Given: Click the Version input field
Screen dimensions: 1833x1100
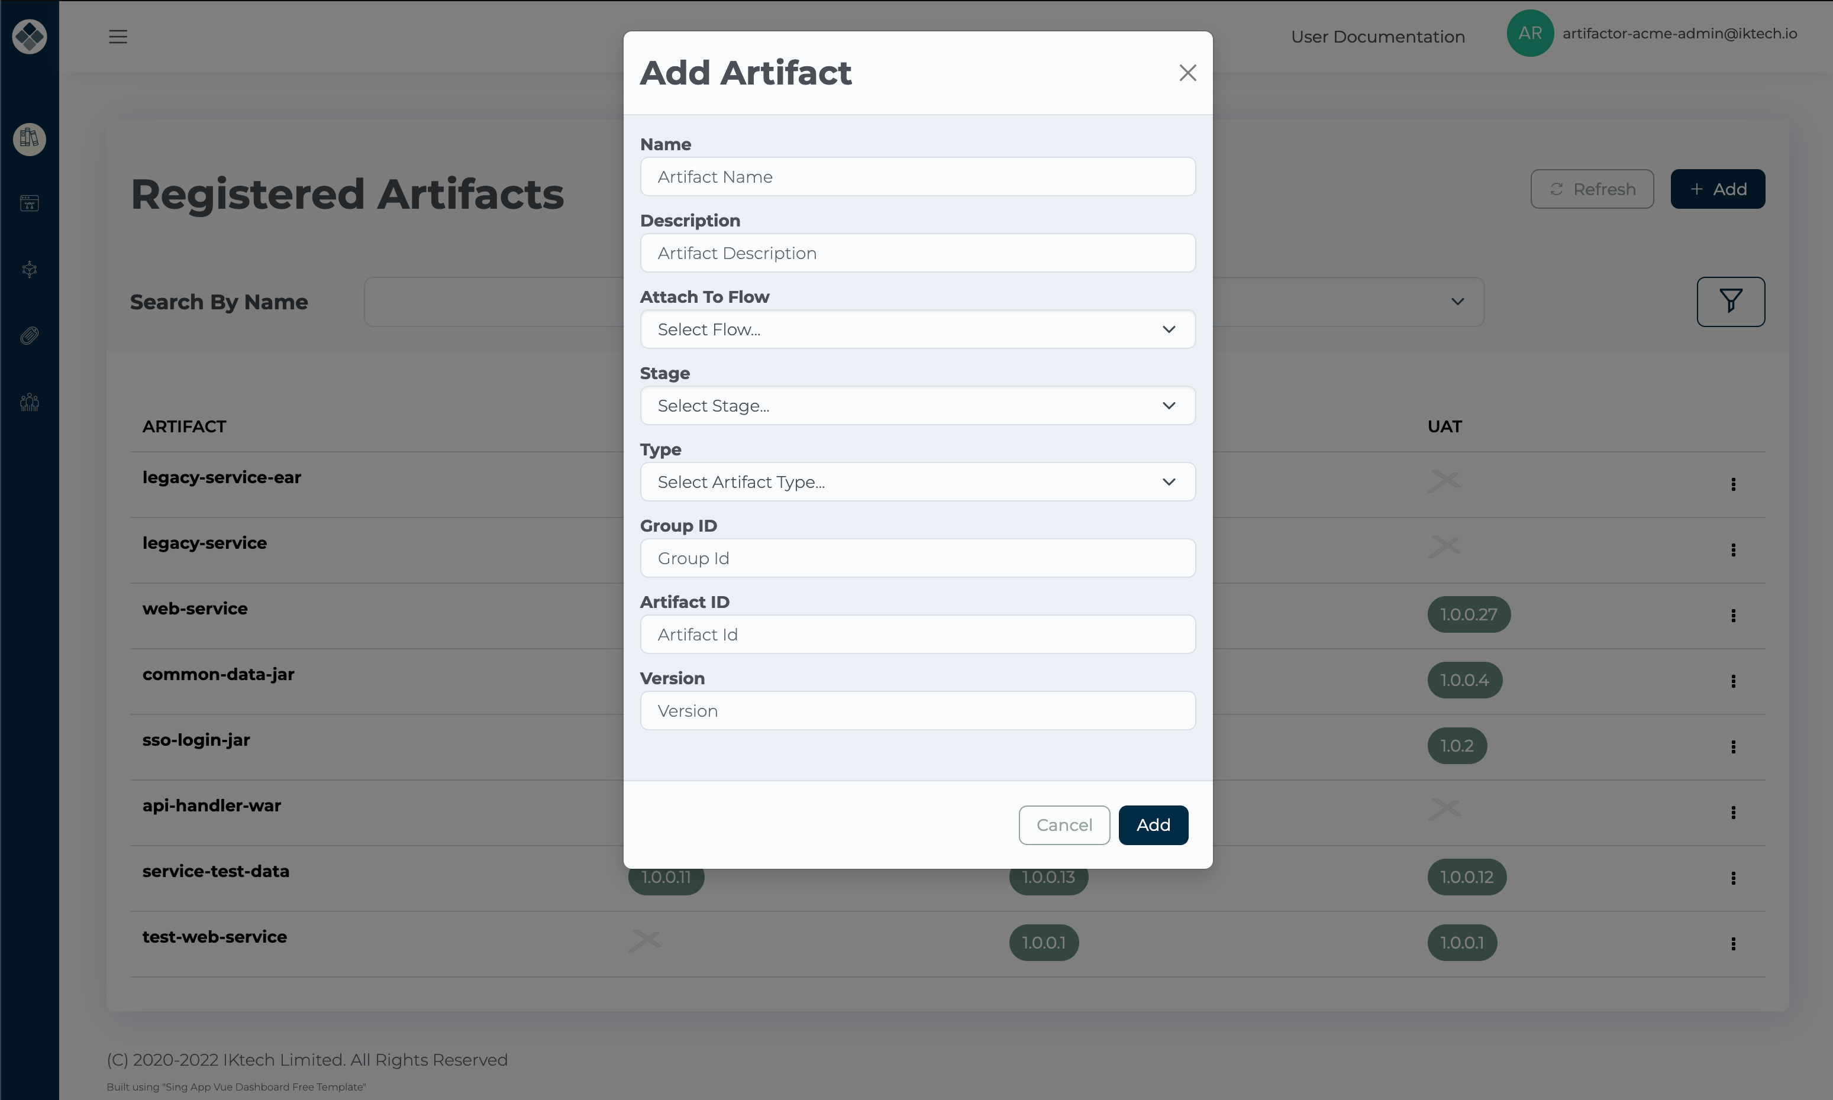Looking at the screenshot, I should tap(916, 710).
